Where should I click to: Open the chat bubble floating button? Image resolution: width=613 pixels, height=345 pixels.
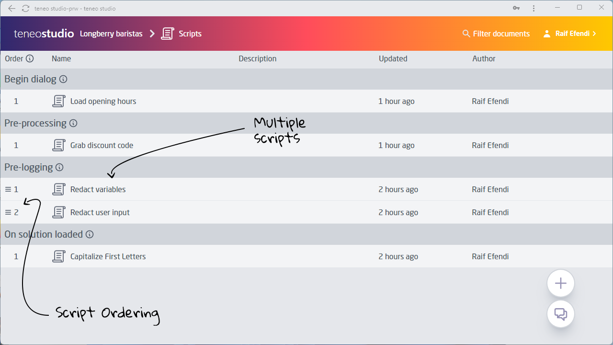pos(560,314)
